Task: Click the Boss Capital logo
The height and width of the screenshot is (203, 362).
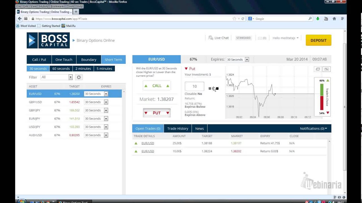Action: point(48,40)
